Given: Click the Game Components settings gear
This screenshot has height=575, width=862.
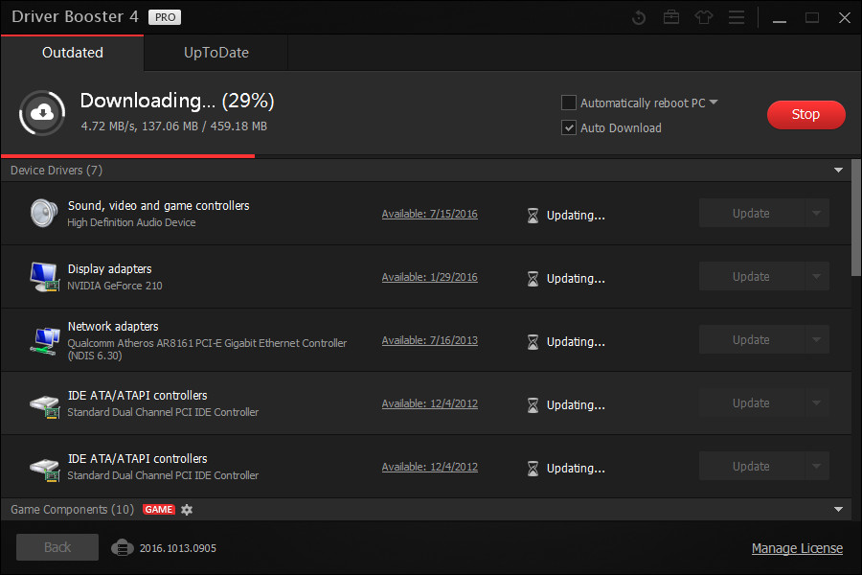Looking at the screenshot, I should click(186, 509).
